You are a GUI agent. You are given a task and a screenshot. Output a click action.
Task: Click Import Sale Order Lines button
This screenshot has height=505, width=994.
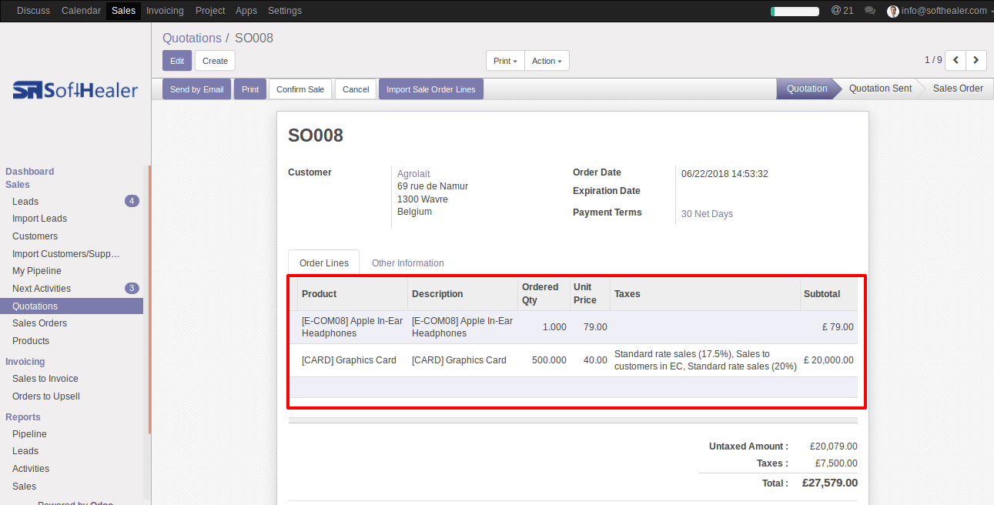[431, 89]
